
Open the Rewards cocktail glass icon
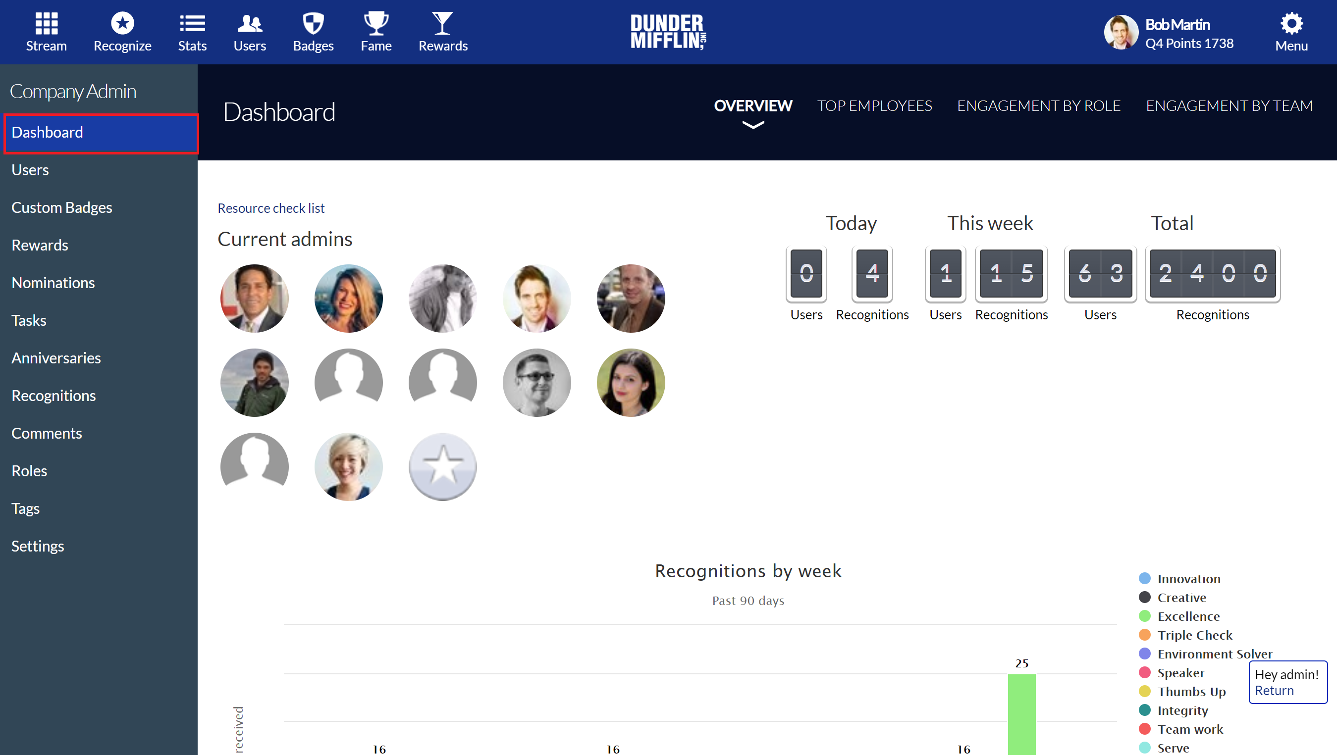point(443,23)
